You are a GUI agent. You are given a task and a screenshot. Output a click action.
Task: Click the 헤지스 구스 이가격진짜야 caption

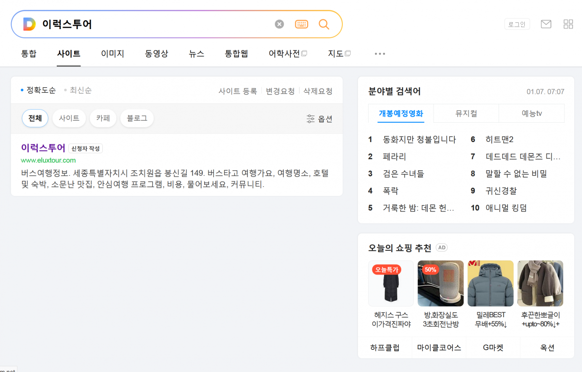tap(391, 320)
